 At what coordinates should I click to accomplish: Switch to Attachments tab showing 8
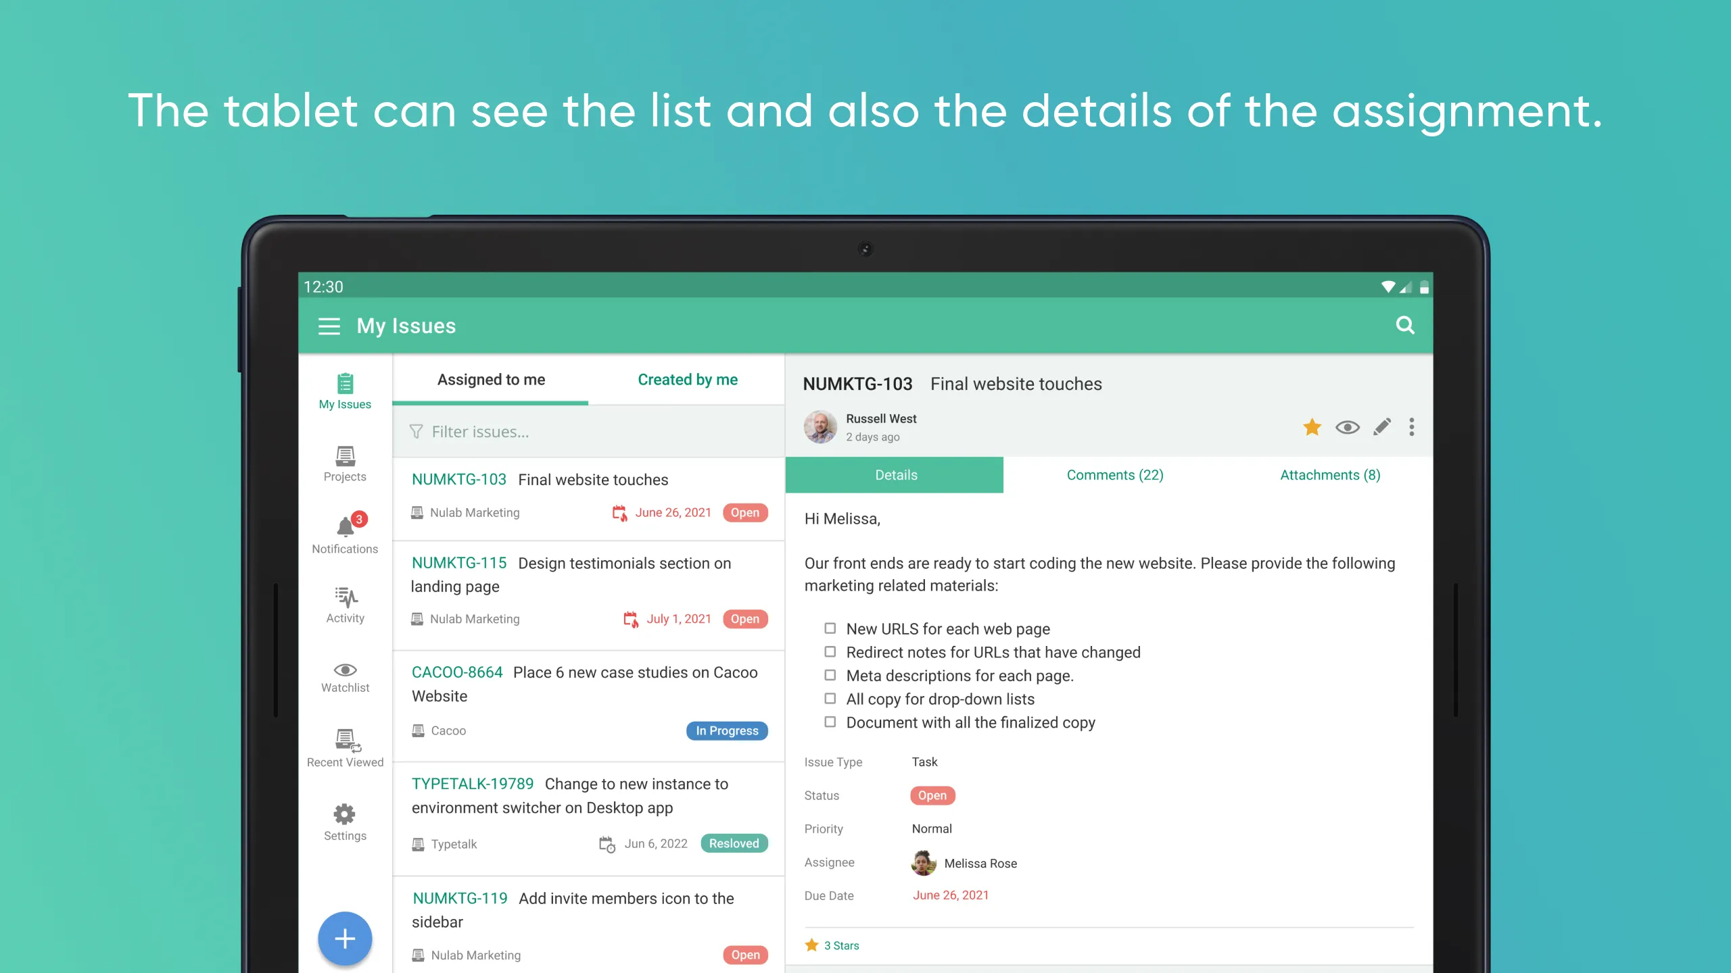coord(1329,475)
